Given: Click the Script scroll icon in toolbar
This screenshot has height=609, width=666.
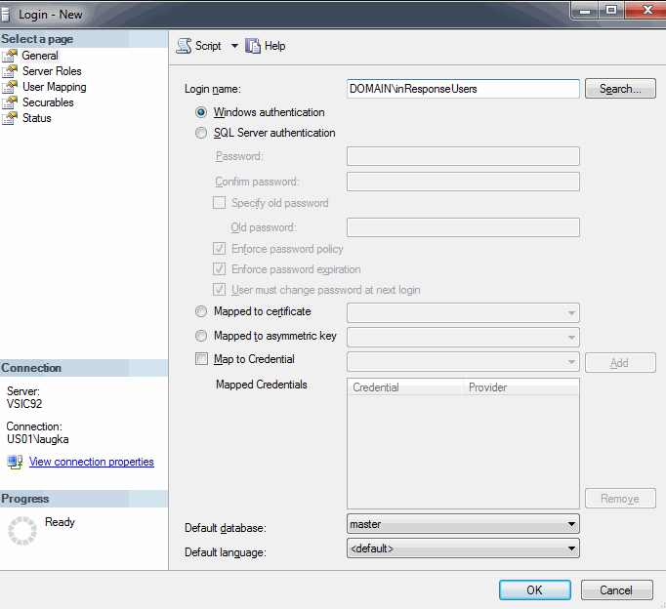Looking at the screenshot, I should tap(184, 46).
